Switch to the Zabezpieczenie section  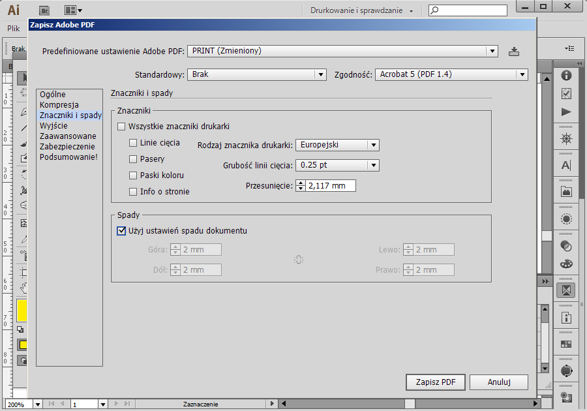pyautogui.click(x=67, y=147)
